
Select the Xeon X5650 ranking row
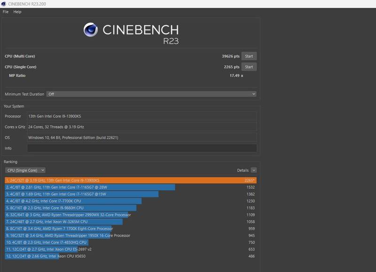131,256
